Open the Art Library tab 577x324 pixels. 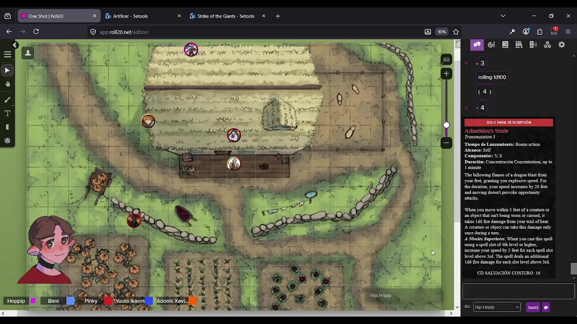[491, 45]
